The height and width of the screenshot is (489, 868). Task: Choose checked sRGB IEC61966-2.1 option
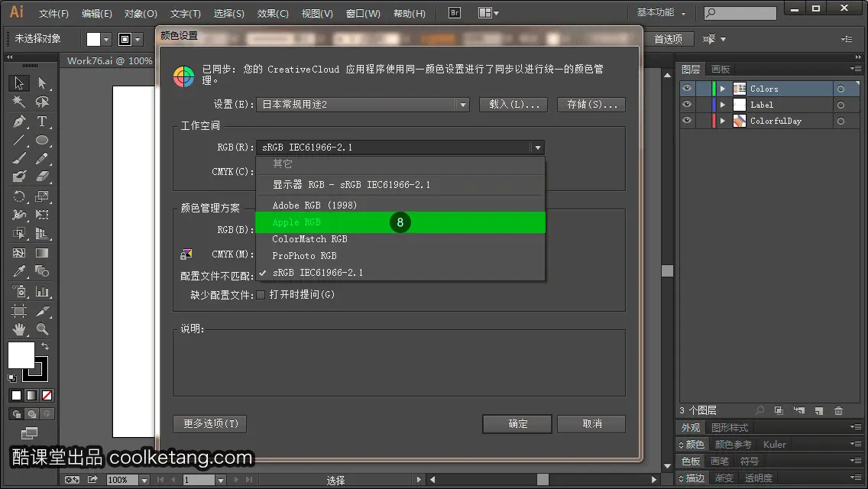[x=400, y=273]
